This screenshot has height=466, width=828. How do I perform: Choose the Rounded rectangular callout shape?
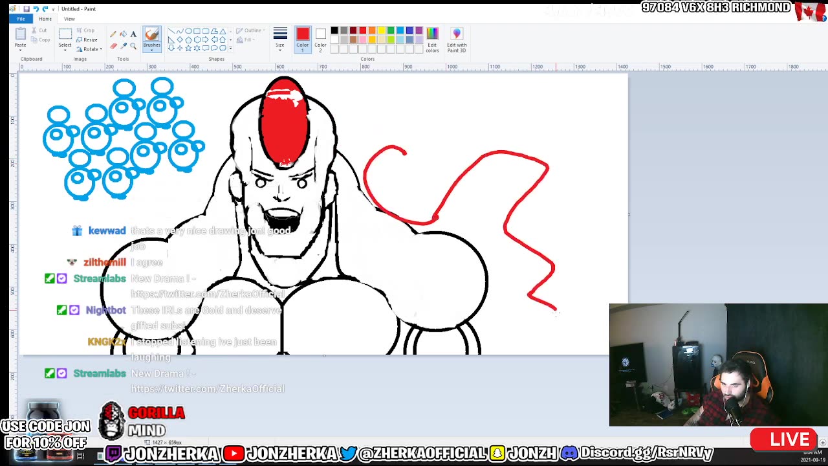(x=206, y=48)
